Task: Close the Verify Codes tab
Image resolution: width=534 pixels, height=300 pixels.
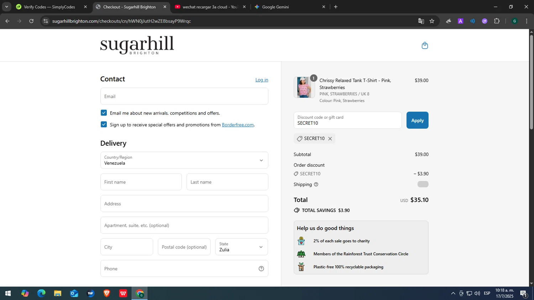Action: coord(85,7)
